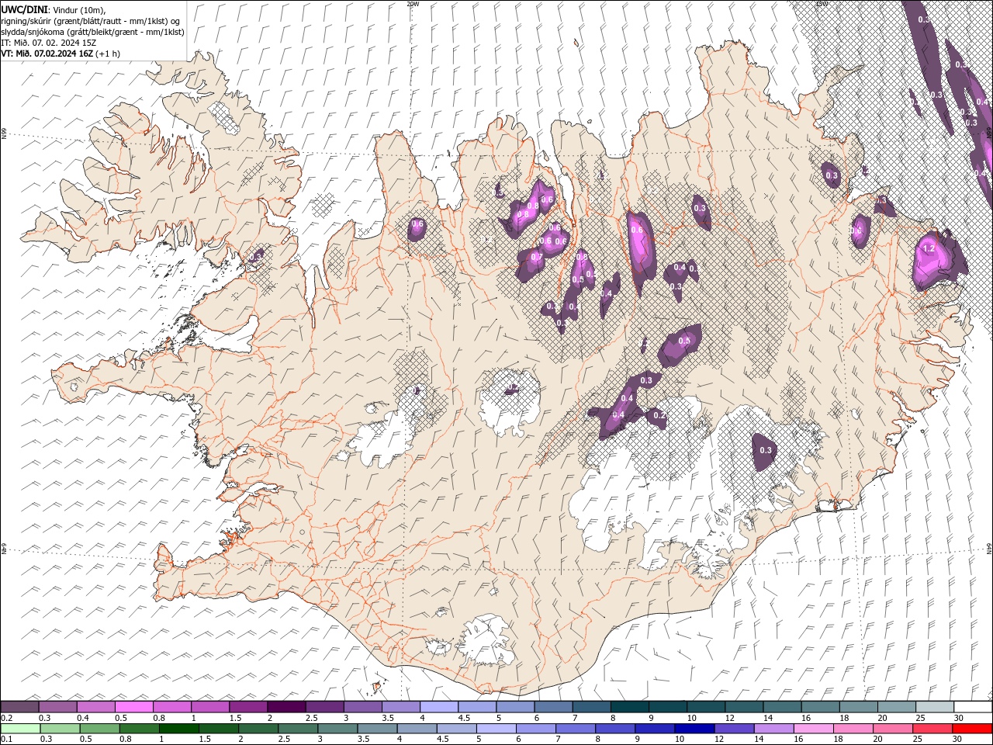Click the slydda/snjókoma legend description line
Screen dimensions: 993x745
(92, 32)
